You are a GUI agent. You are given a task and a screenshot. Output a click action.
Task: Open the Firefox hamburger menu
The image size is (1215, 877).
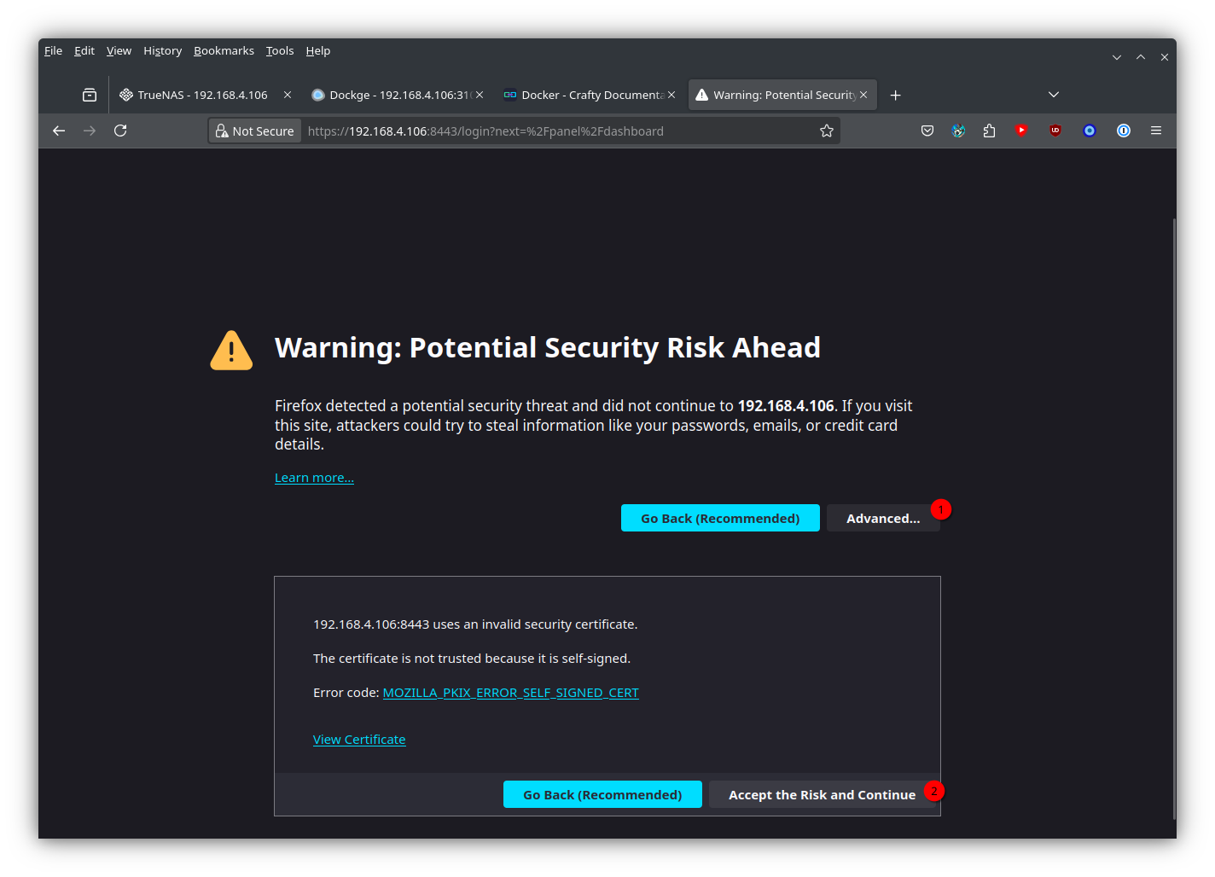pos(1156,131)
